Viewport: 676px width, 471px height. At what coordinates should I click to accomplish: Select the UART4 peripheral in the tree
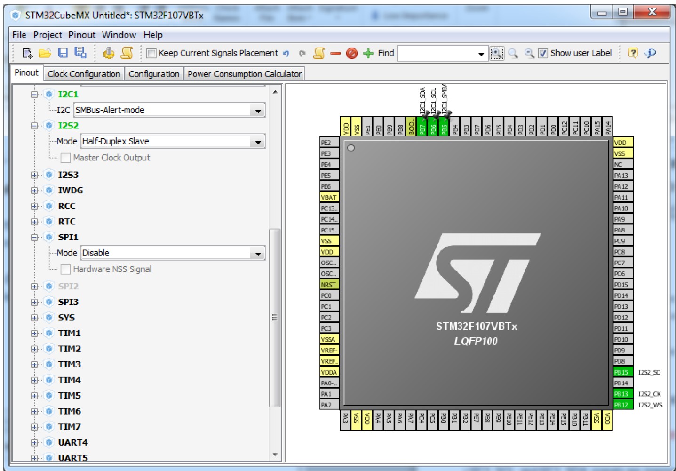[x=73, y=442]
